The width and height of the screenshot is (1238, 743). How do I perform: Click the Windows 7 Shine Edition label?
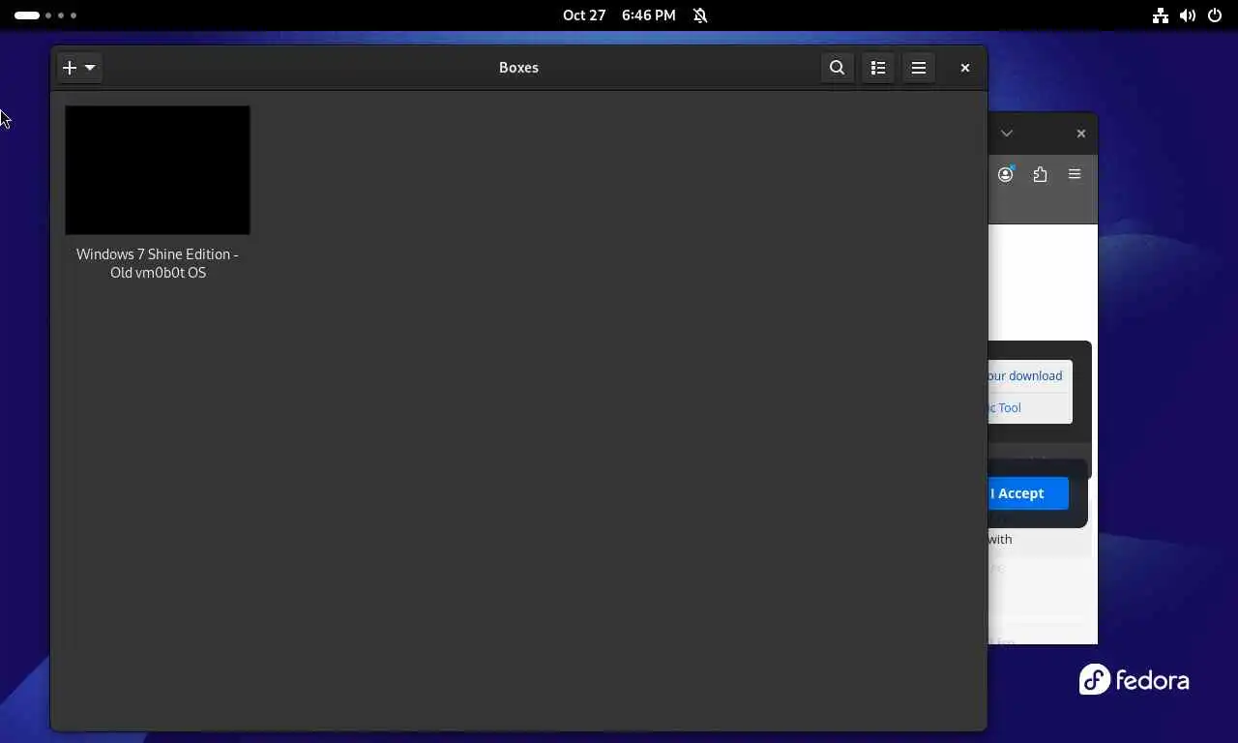158,263
